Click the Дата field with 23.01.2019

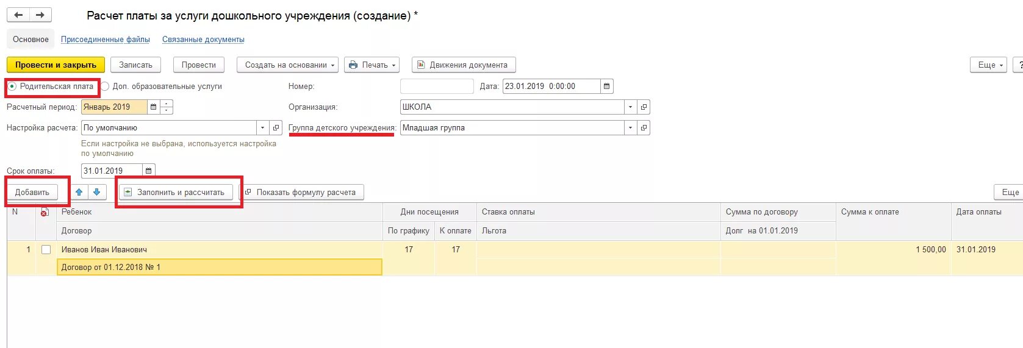[551, 87]
